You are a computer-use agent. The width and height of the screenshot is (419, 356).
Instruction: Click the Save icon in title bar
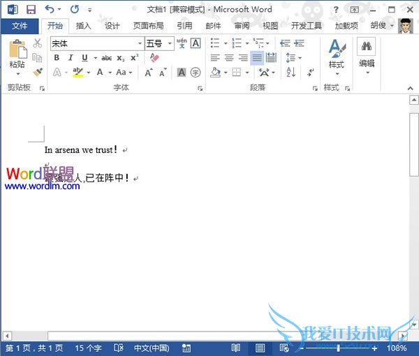click(31, 9)
